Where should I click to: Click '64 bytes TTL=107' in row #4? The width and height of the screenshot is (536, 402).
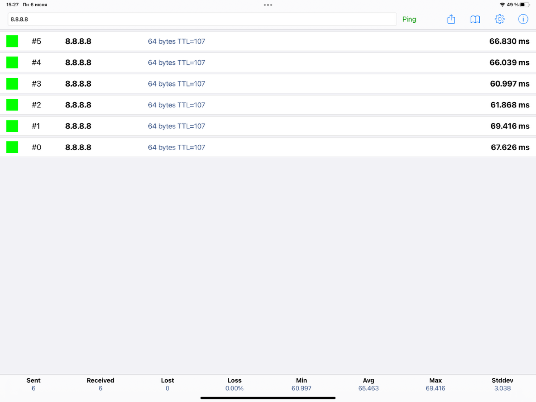[x=176, y=63]
